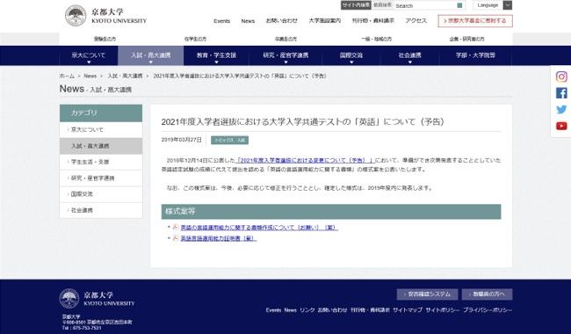Screen dimensions: 571x334
Task: Open リンク link in footer
Action: pos(307,310)
